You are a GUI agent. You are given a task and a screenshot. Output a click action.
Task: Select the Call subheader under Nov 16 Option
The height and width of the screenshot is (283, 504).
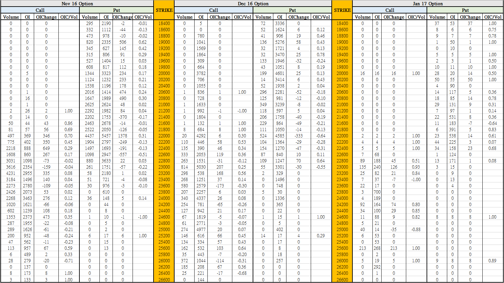tap(40, 10)
